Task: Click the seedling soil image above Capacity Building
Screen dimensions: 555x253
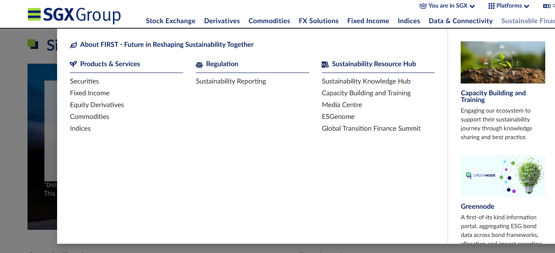Action: point(503,62)
